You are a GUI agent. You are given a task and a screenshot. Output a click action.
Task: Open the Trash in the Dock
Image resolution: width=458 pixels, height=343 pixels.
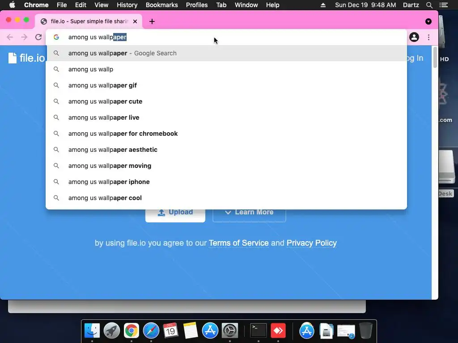click(x=366, y=331)
